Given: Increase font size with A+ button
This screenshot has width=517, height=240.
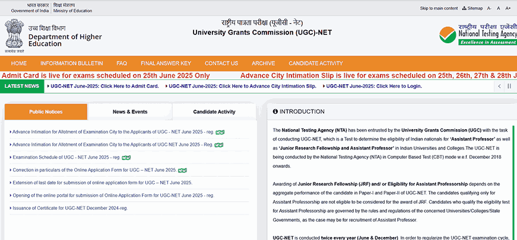Looking at the screenshot, I should pyautogui.click(x=508, y=8).
